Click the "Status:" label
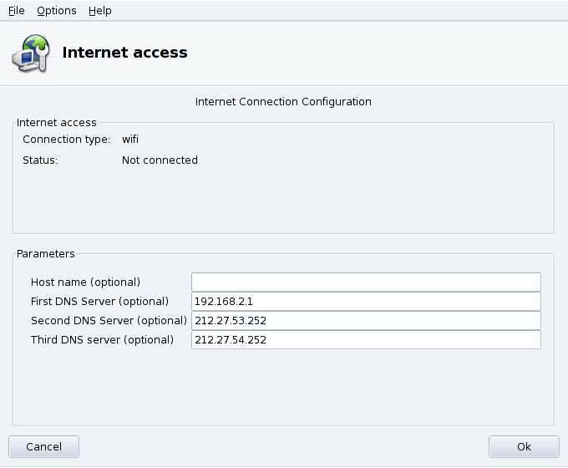Image resolution: width=568 pixels, height=468 pixels. [40, 160]
